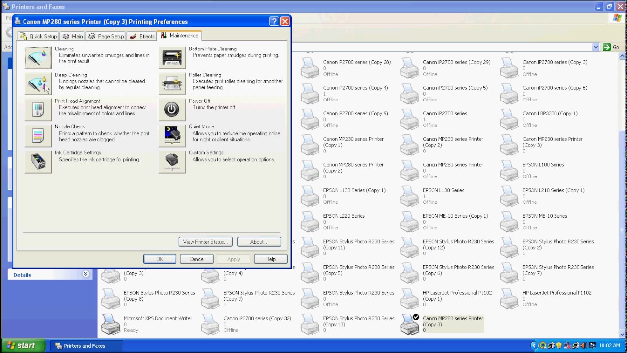Select Canon MP280 series Printer (Copy 3) icon
Image resolution: width=627 pixels, height=353 pixels.
[410, 324]
